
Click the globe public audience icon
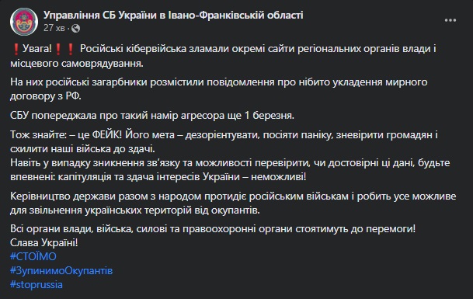pyautogui.click(x=75, y=29)
